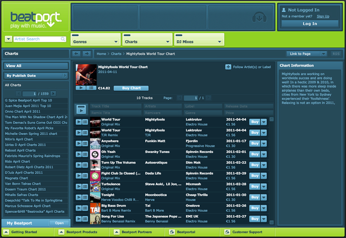346x238 pixels.
Task: Open the download headphones icon in top banner
Action: coord(259,17)
